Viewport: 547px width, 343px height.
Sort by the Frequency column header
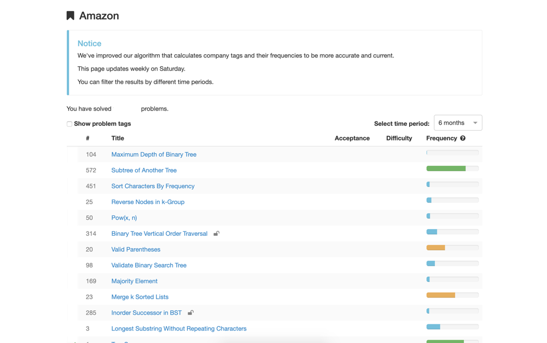click(441, 138)
